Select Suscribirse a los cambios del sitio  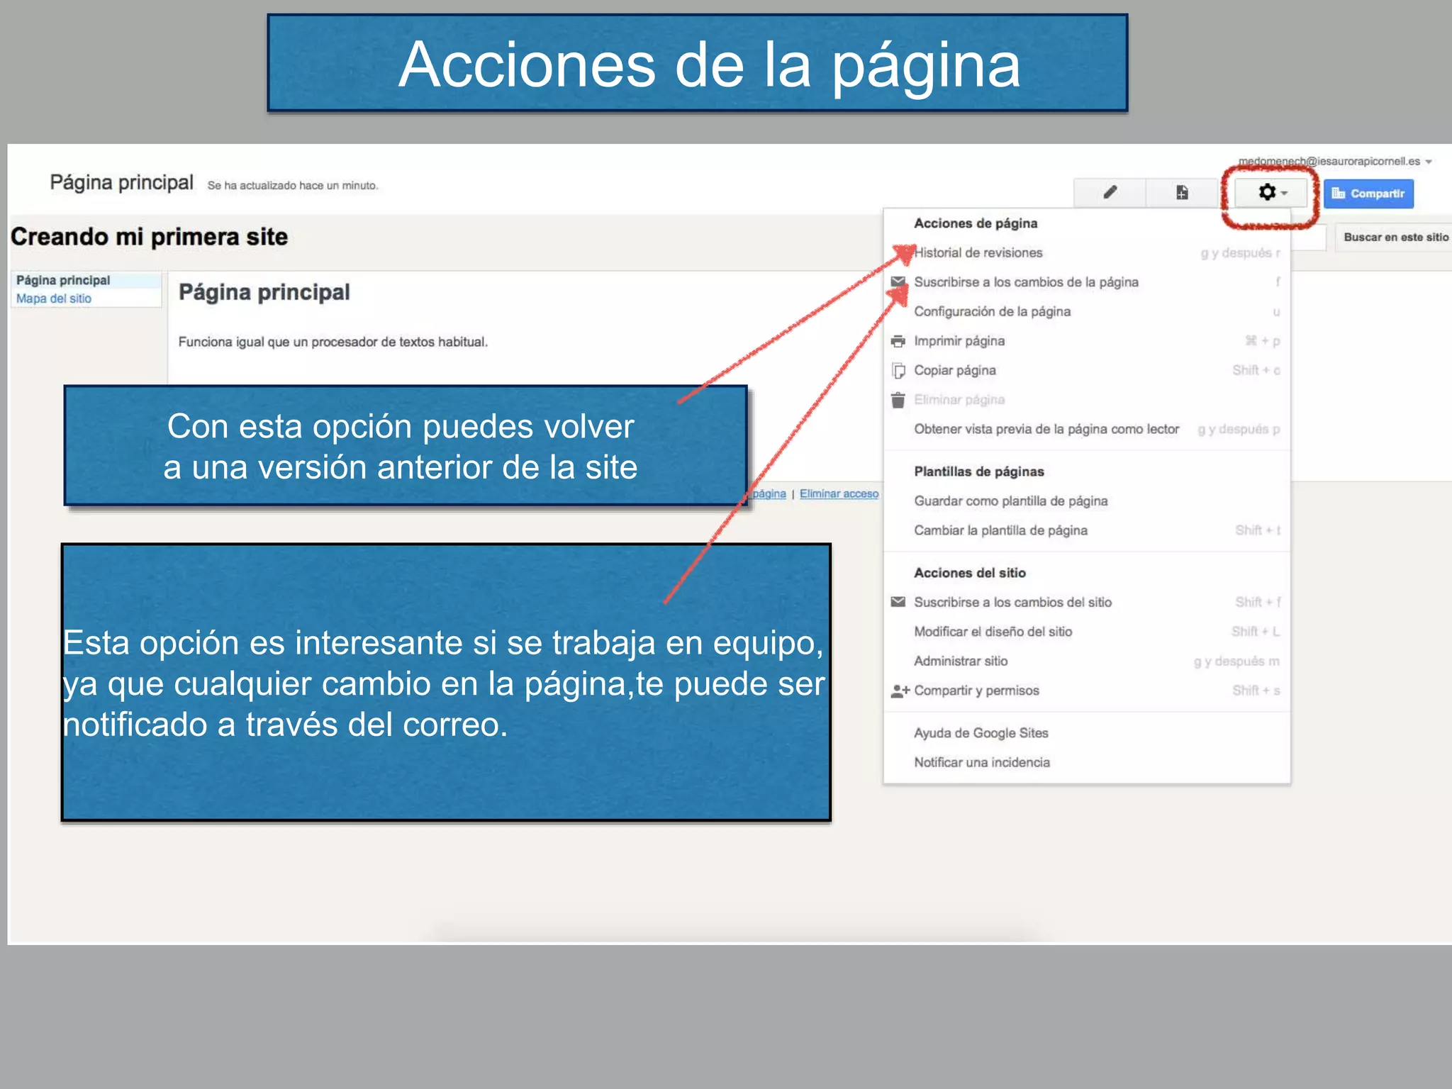tap(1086, 603)
